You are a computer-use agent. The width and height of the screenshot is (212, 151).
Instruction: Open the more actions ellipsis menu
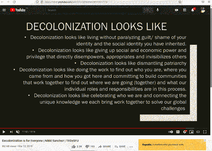tap(131, 146)
